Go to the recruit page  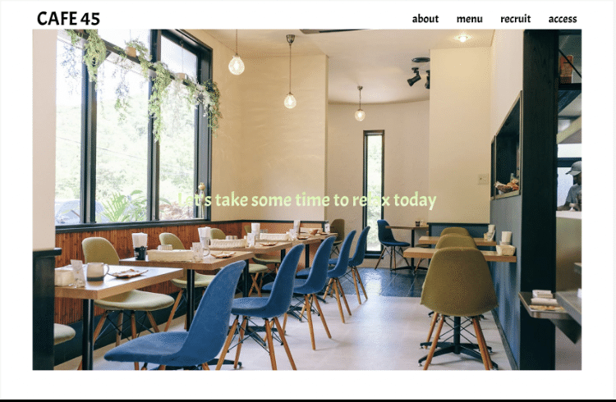click(516, 19)
